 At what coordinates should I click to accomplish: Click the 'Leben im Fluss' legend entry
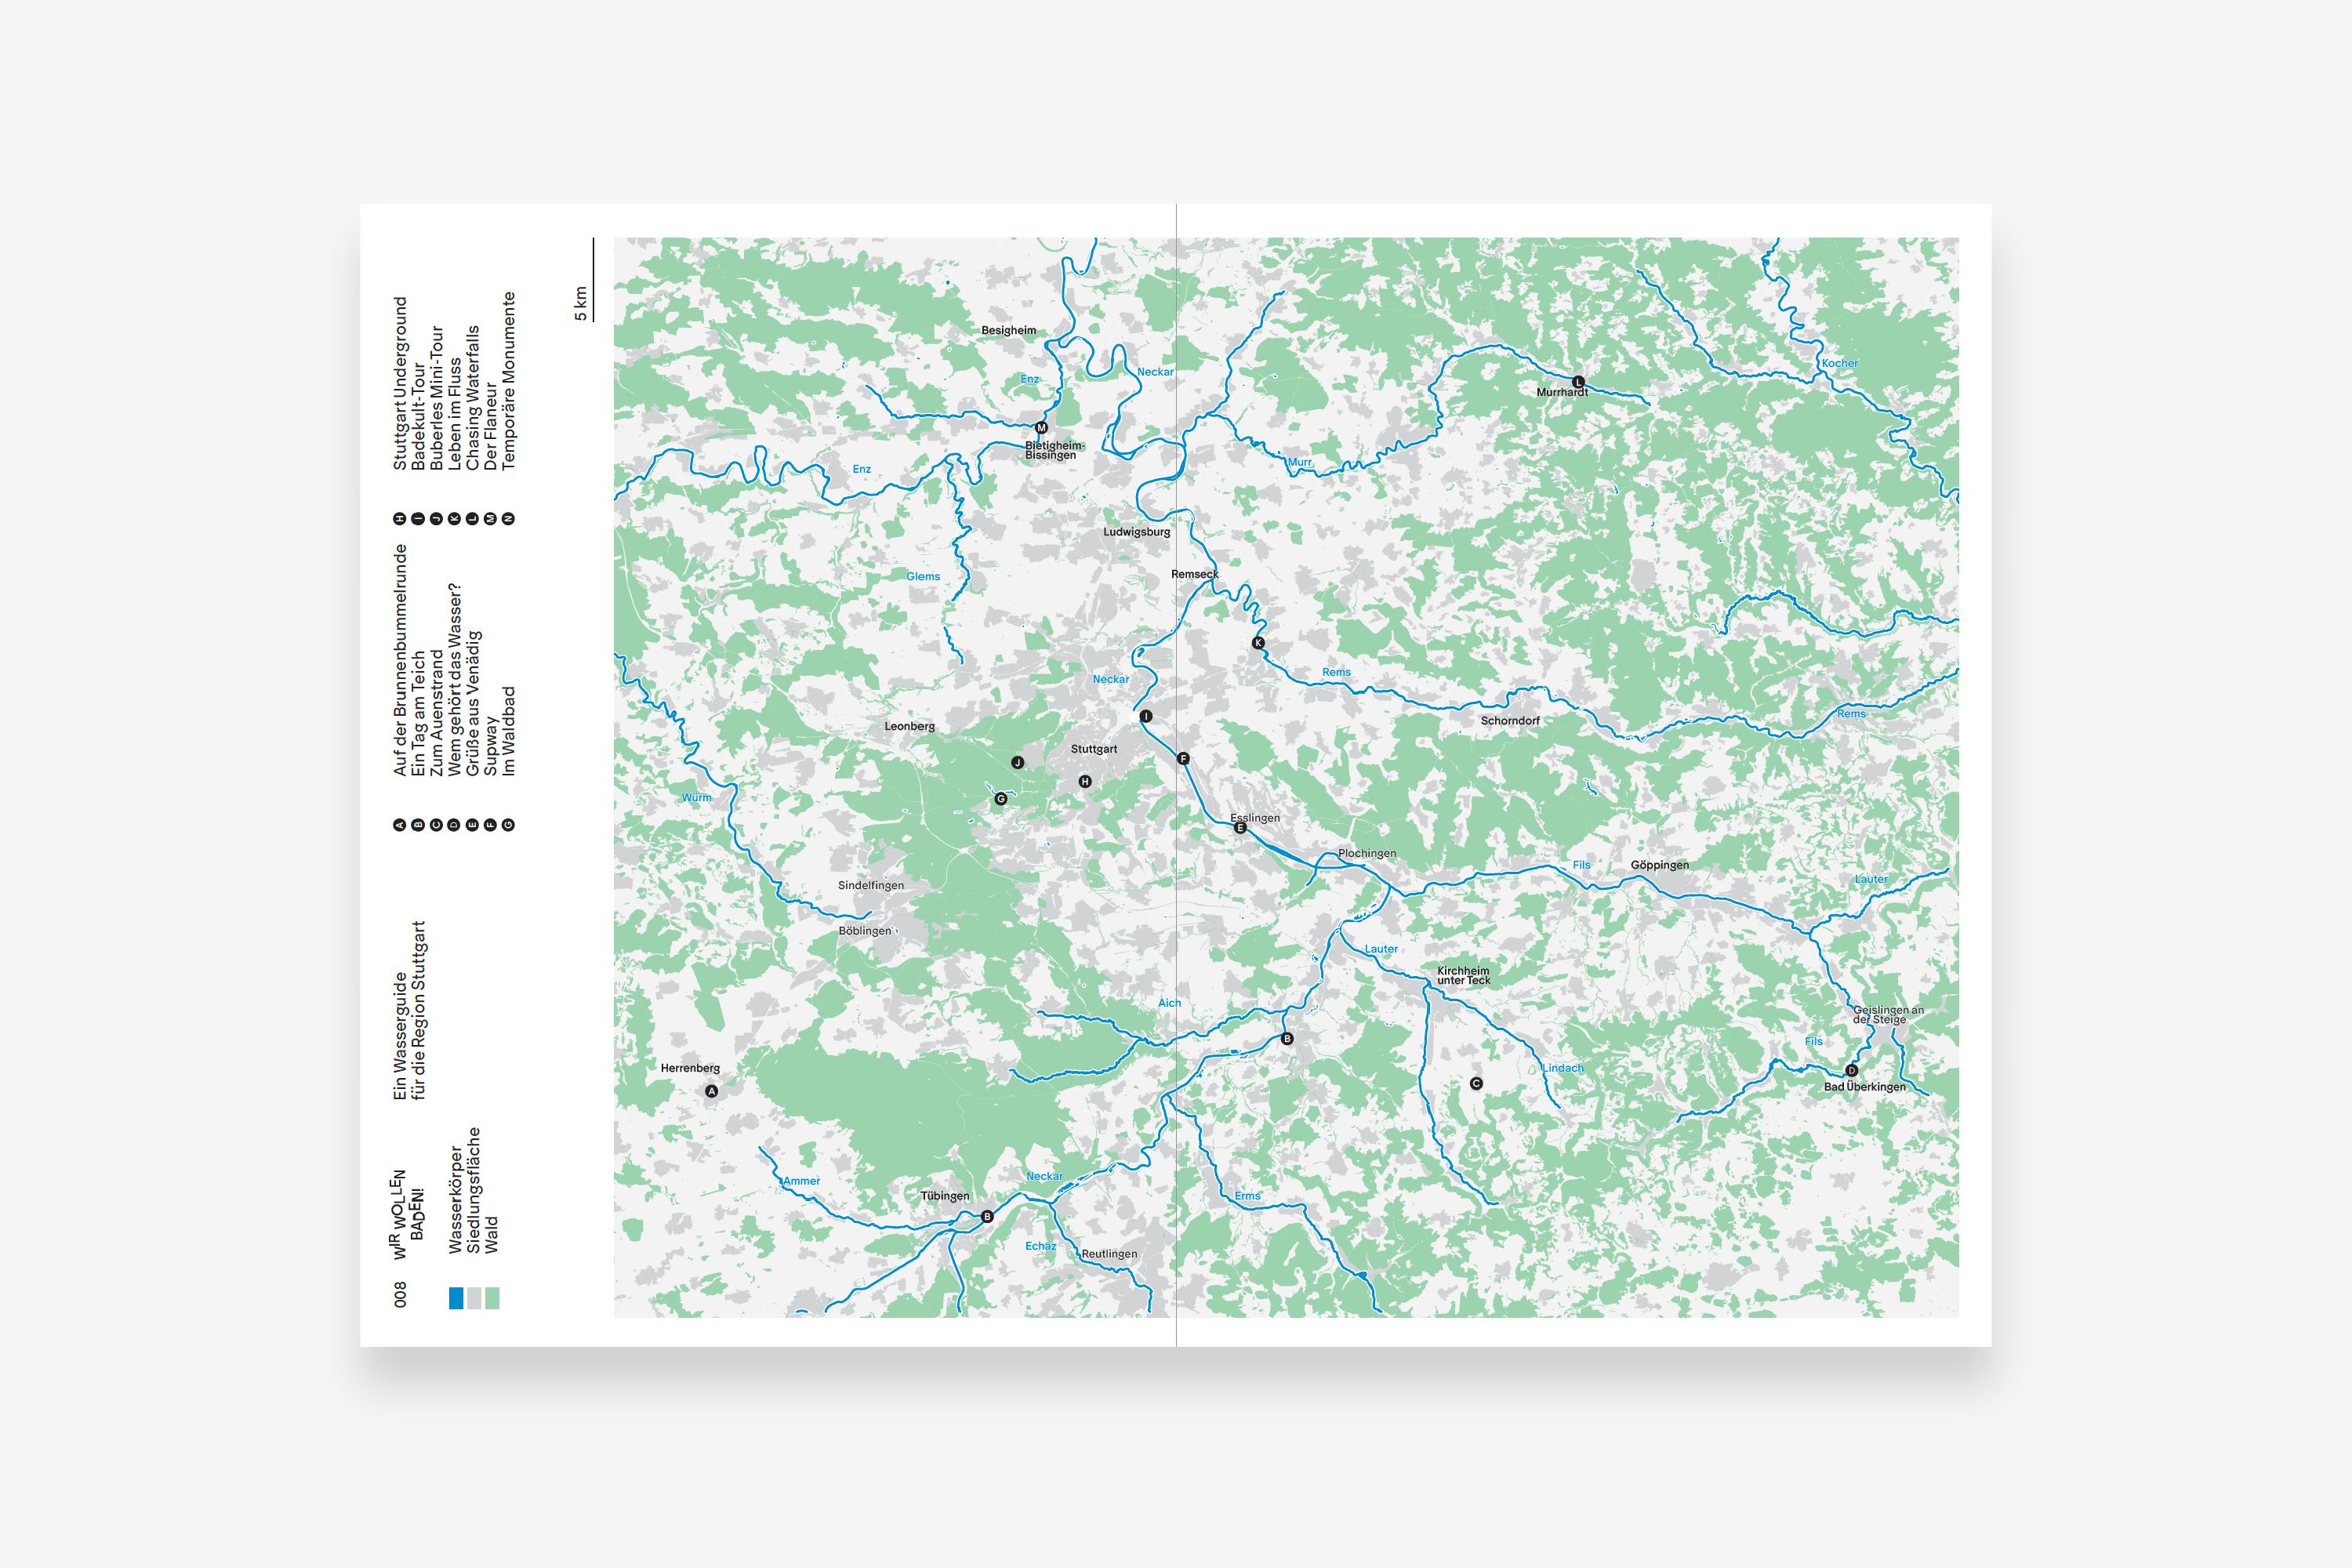(454, 415)
